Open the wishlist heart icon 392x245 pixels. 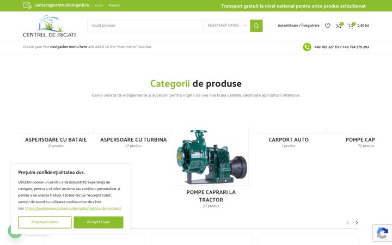click(328, 26)
